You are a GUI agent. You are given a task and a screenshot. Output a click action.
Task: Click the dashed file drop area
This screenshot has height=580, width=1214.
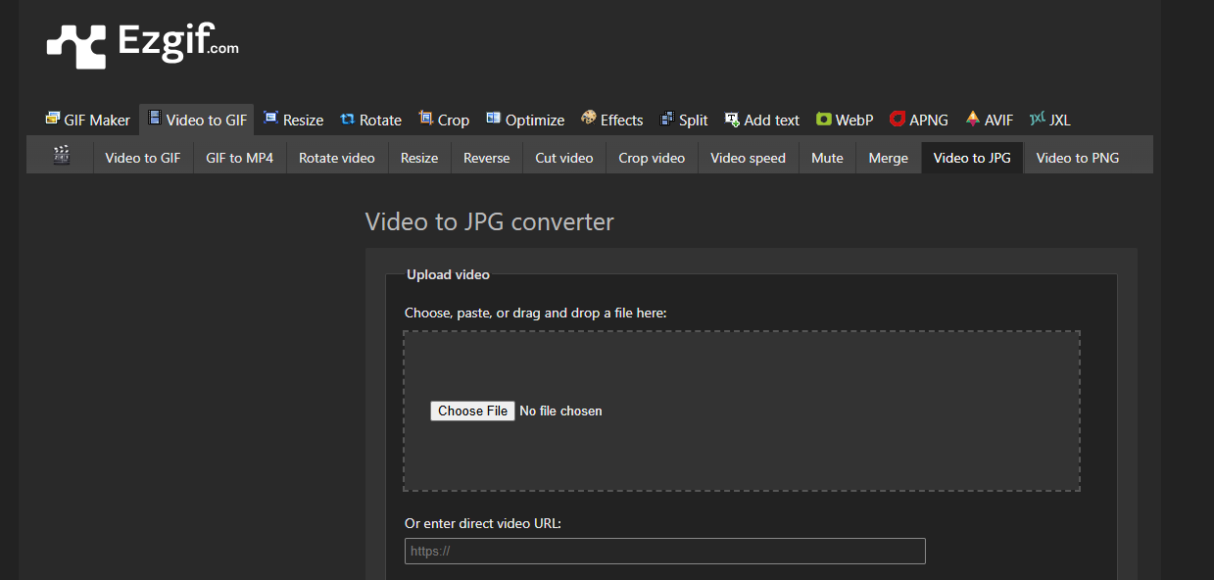[742, 411]
